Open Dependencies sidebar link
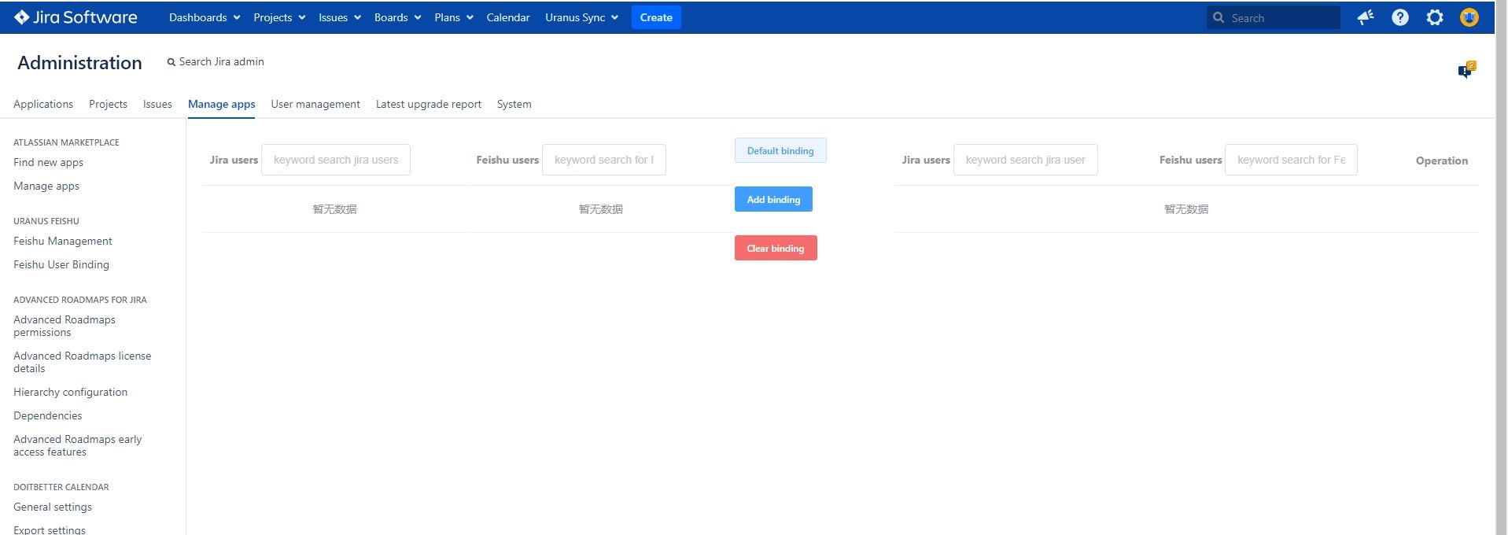The width and height of the screenshot is (1508, 535). click(x=48, y=415)
